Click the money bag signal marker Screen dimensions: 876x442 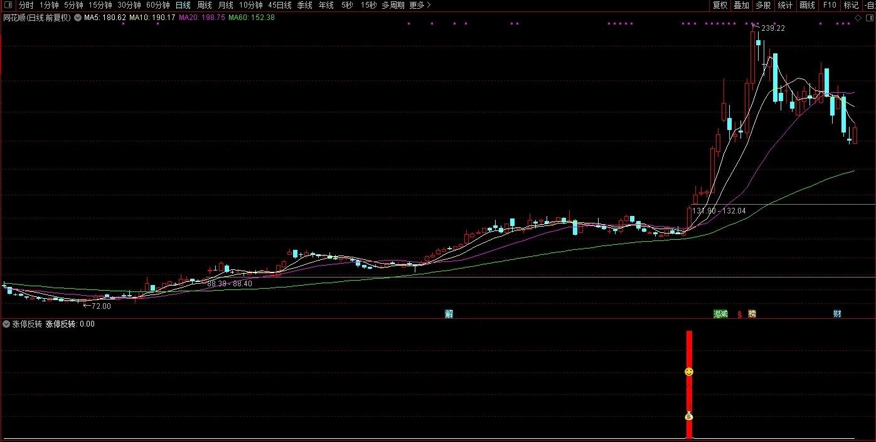tap(689, 416)
